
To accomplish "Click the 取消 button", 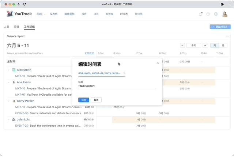I will pos(96,100).
